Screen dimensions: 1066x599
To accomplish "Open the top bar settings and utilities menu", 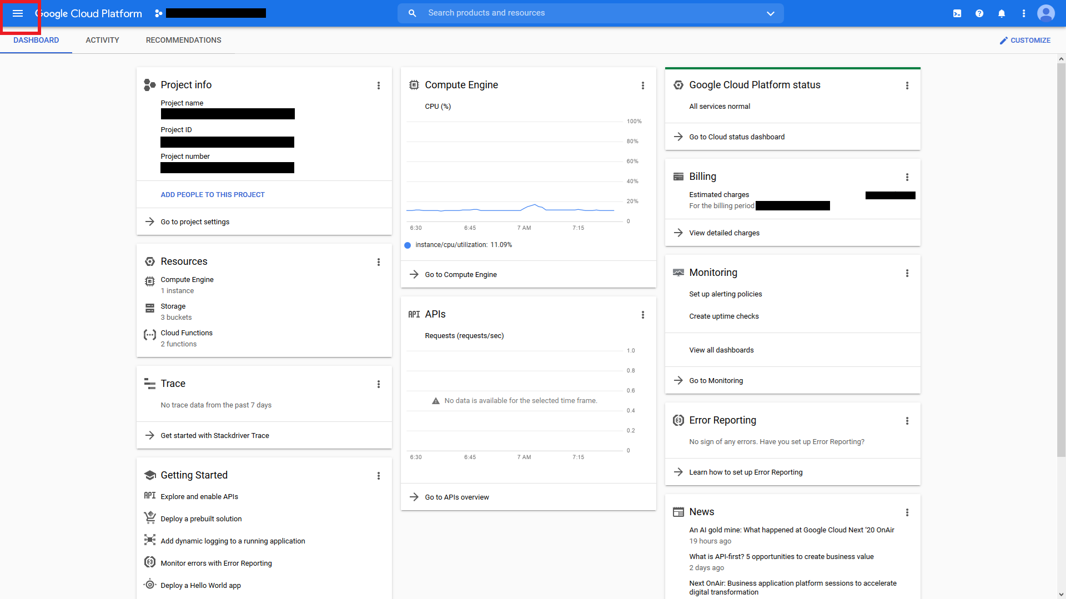I will click(1024, 13).
